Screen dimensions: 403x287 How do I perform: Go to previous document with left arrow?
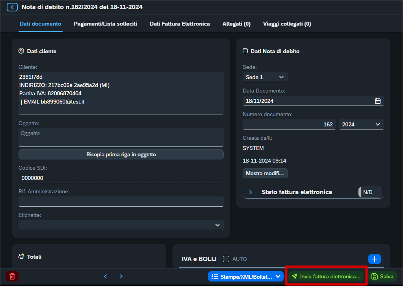click(x=105, y=276)
